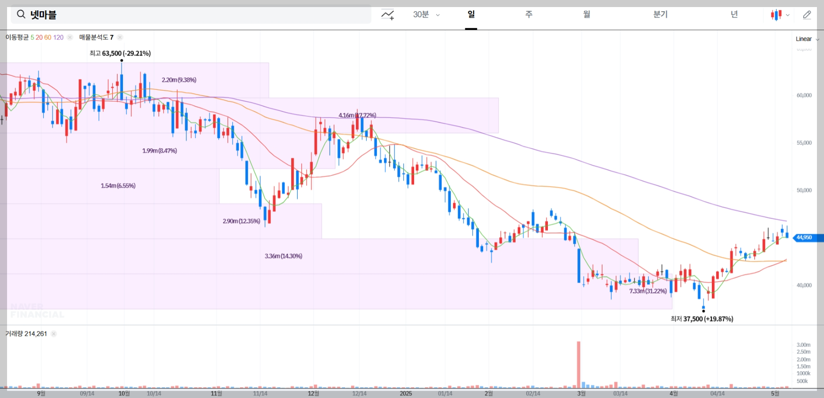Switch to the 년 (yearly) tab

coord(734,15)
